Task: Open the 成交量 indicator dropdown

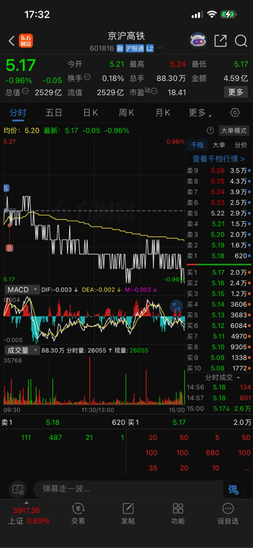Action: pyautogui.click(x=22, y=350)
